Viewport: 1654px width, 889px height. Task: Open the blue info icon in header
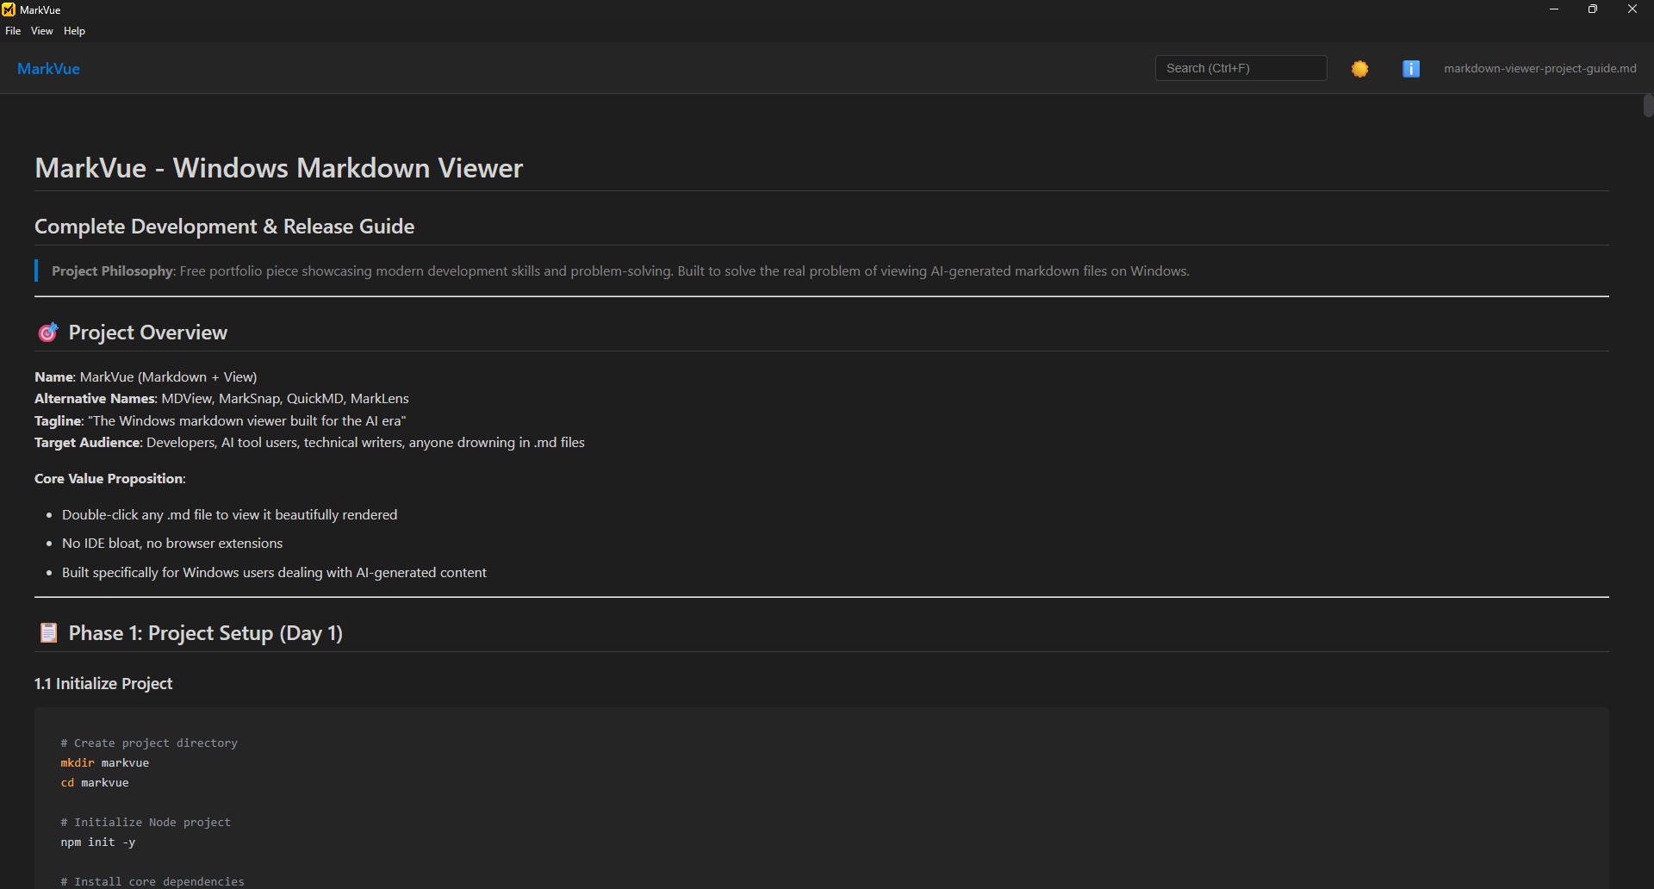[1410, 69]
